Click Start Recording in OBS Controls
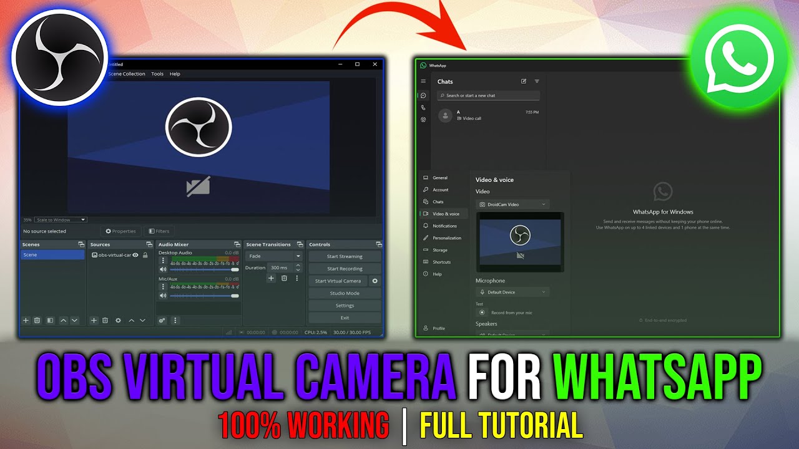The width and height of the screenshot is (799, 449). pos(345,269)
